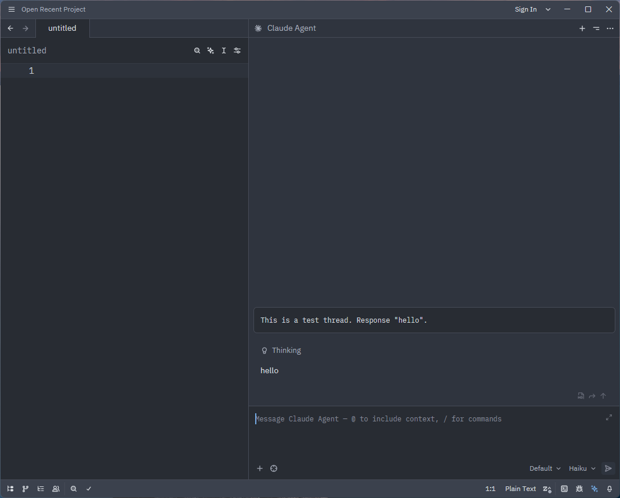Start a new Claude Agent thread with plus
This screenshot has width=620, height=498.
[x=582, y=28]
